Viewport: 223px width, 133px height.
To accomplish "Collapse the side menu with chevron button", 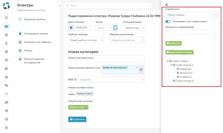I will (x=60, y=5).
